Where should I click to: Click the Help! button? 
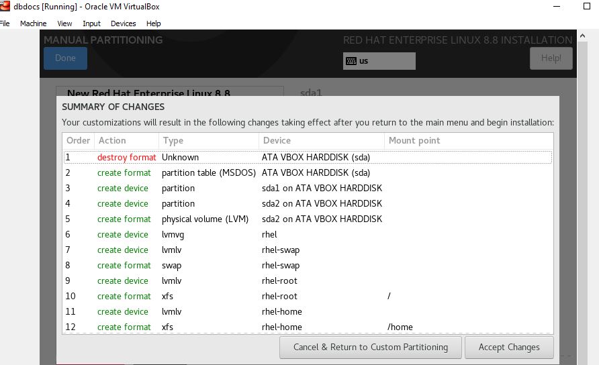[x=551, y=58]
